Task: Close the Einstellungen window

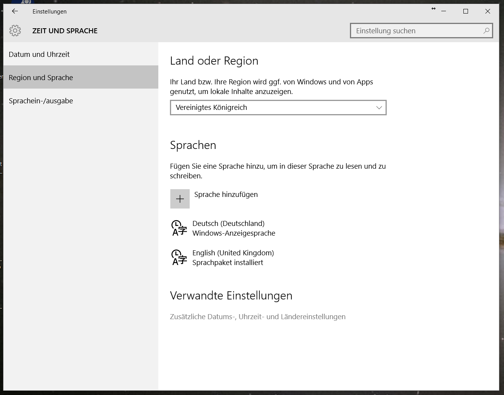Action: pyautogui.click(x=488, y=11)
